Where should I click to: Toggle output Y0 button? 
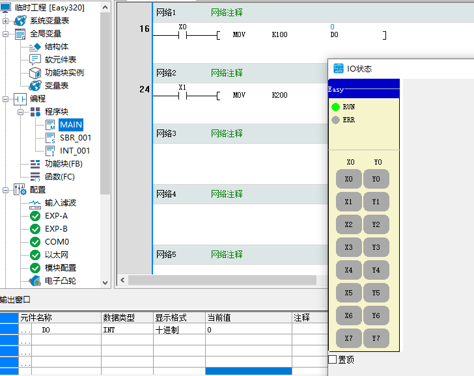pos(376,179)
